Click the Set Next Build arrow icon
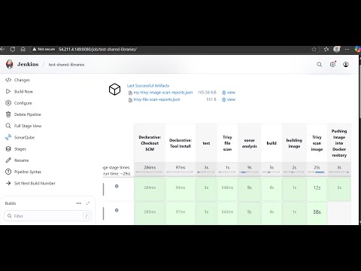This screenshot has height=271, width=361. 8,183
